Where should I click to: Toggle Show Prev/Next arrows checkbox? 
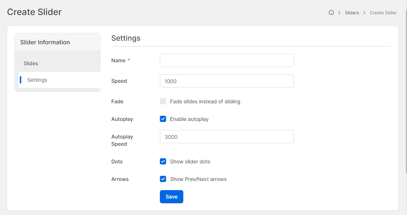[x=163, y=179]
